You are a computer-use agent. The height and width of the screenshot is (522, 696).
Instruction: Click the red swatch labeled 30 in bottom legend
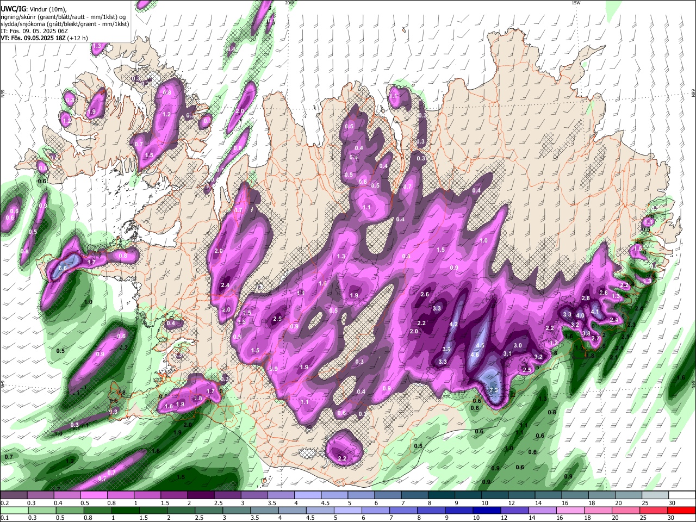pos(682,510)
